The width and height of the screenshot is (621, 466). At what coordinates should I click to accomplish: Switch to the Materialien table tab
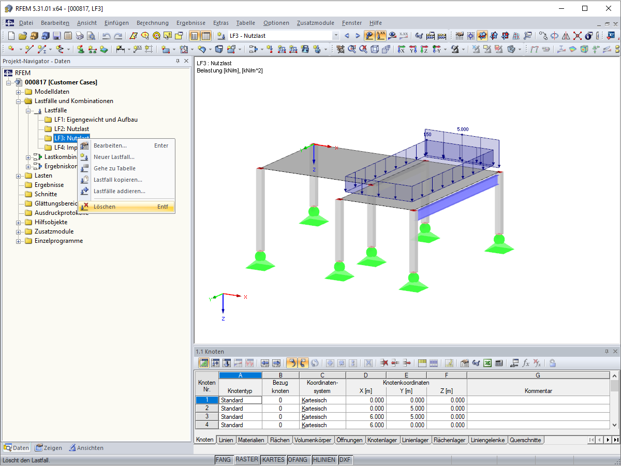pyautogui.click(x=251, y=440)
